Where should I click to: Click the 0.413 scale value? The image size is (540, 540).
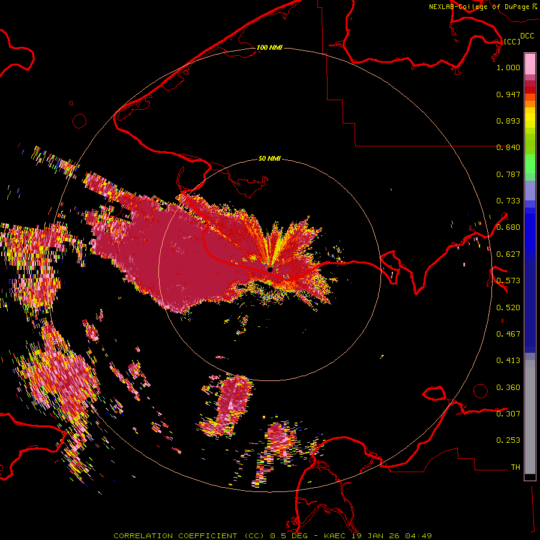[x=508, y=361]
